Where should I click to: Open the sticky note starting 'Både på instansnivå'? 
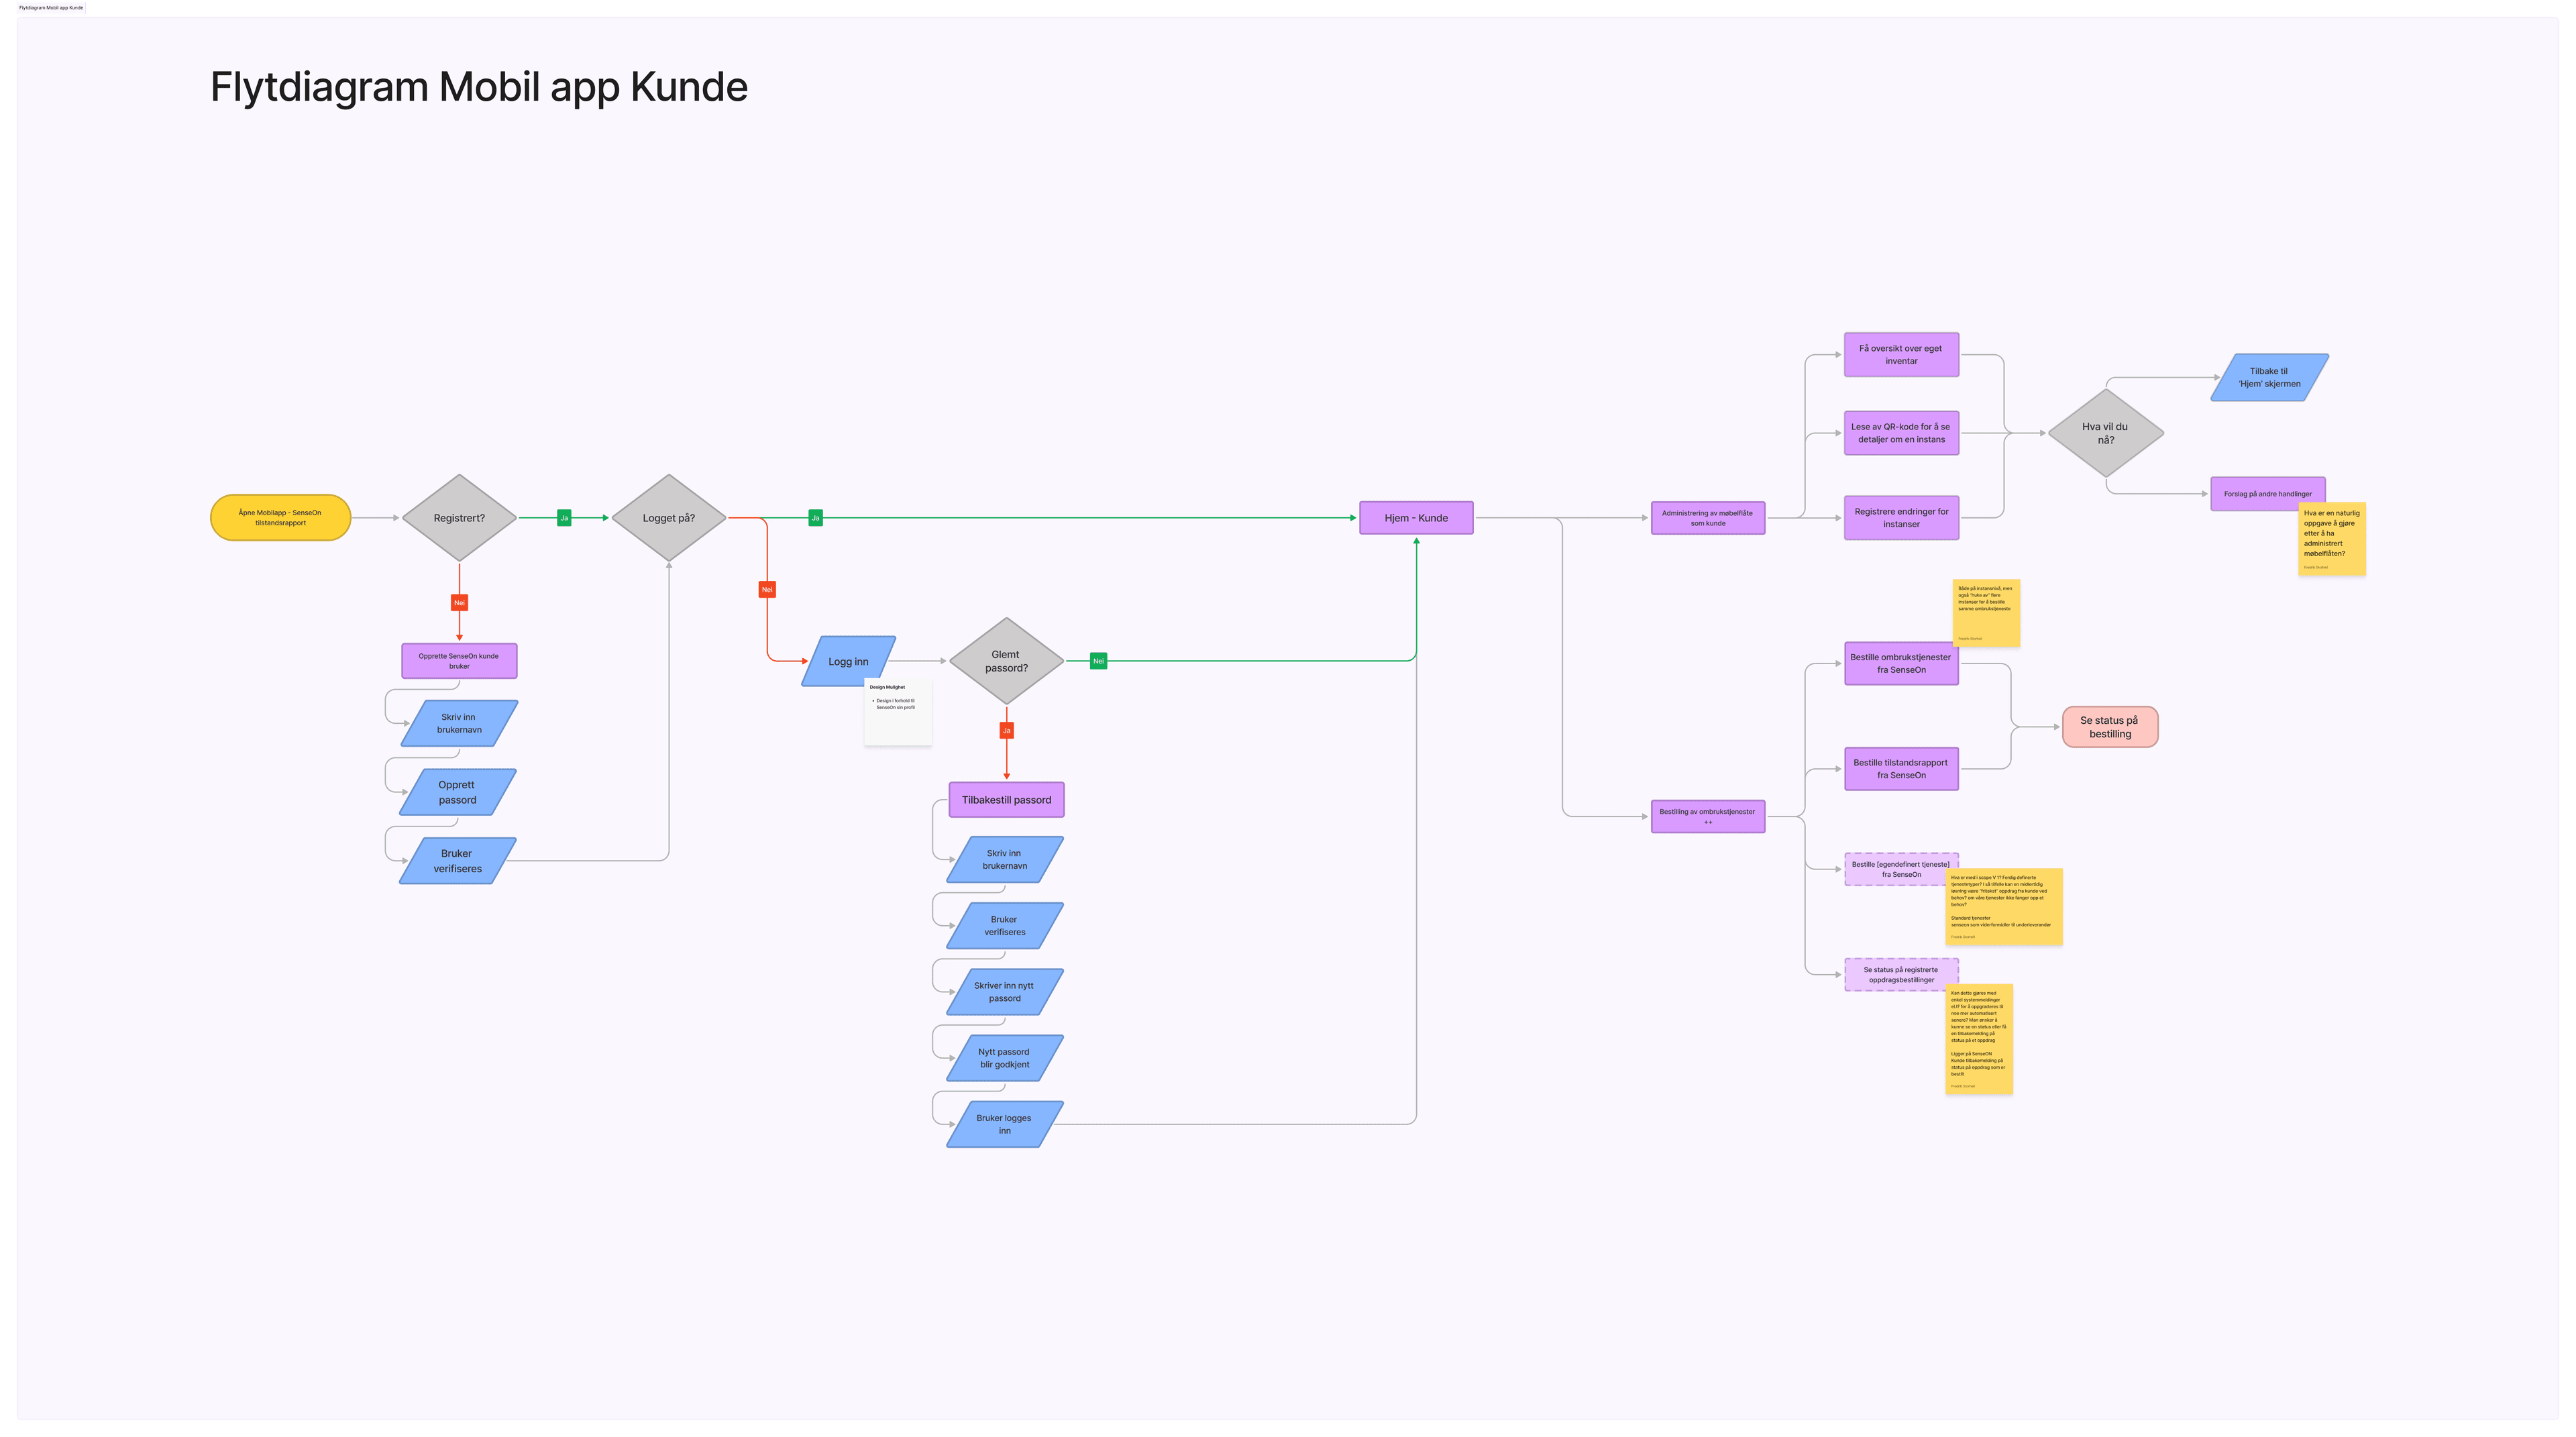pyautogui.click(x=1986, y=613)
